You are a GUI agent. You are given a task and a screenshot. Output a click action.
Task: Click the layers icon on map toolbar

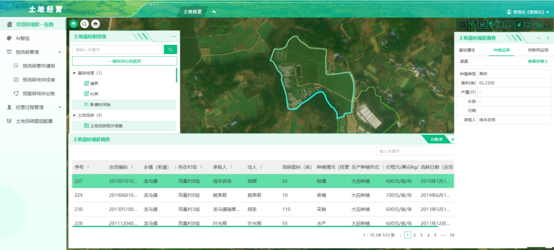73,24
